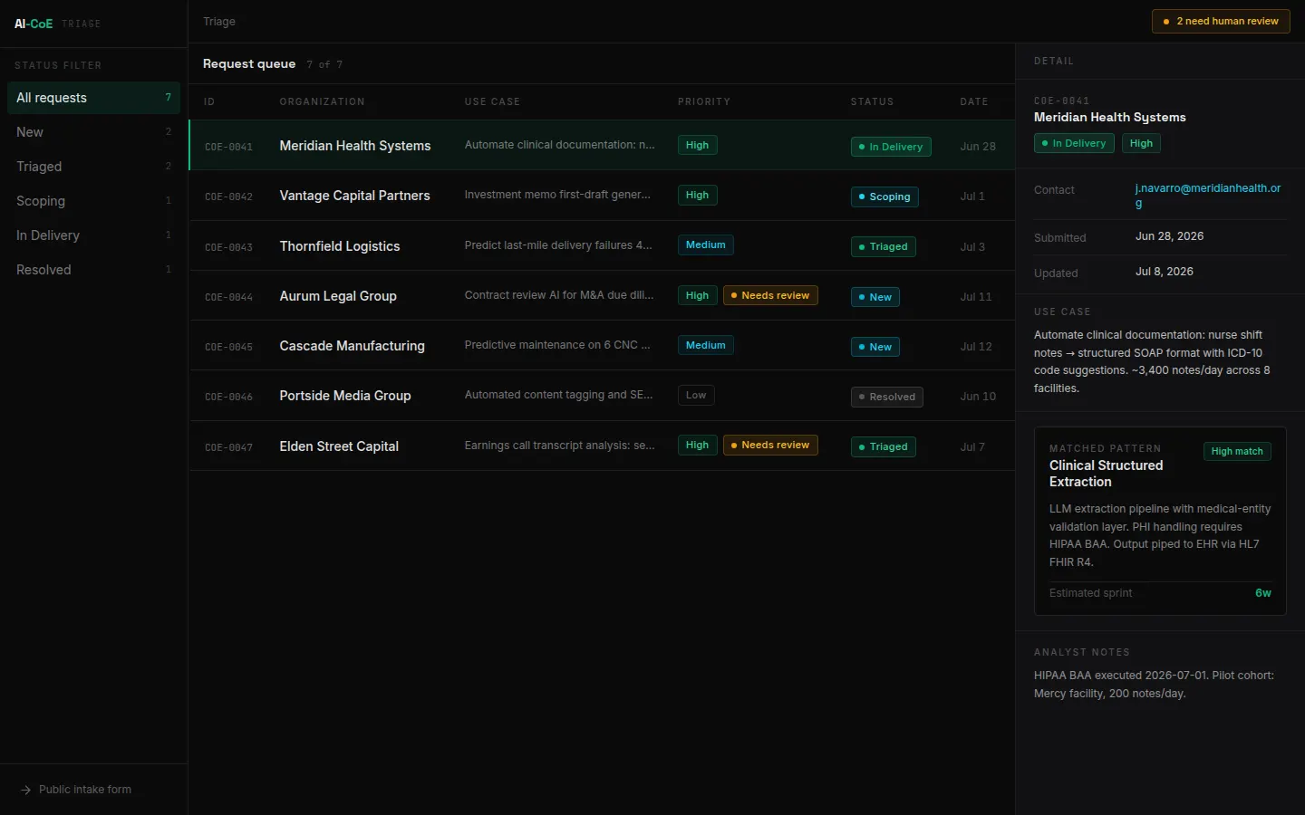1305x815 pixels.
Task: Click the High priority badge in Meridian's queue row
Action: pos(697,145)
